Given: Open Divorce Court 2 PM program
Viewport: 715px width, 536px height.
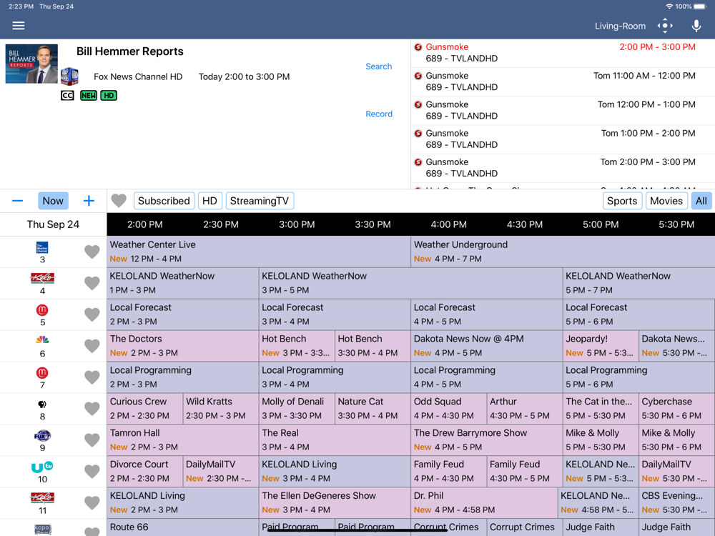Looking at the screenshot, I should click(145, 472).
